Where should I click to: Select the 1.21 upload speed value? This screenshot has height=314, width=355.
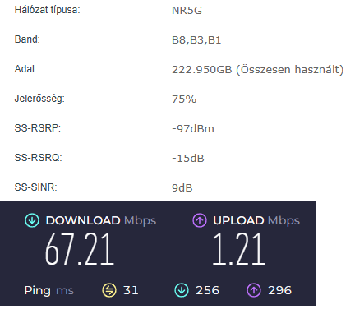239,249
